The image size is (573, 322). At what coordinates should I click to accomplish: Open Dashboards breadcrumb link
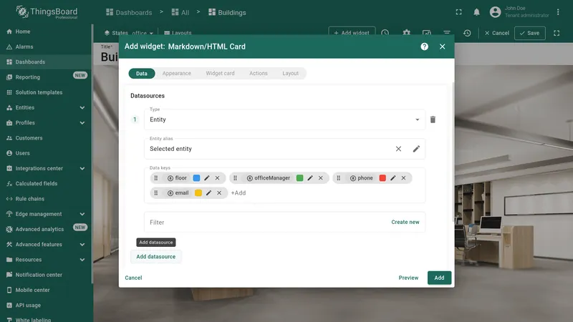coord(129,12)
